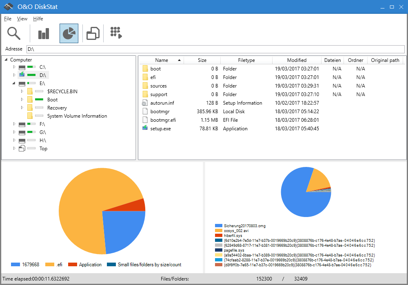Viewport: 408px width, 285px height.
Task: Click the efi folder icon in file list
Action: tap(145, 77)
